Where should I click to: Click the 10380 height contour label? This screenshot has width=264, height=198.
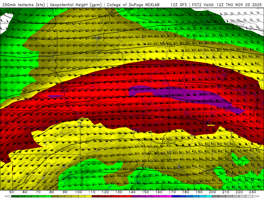[x=170, y=46]
